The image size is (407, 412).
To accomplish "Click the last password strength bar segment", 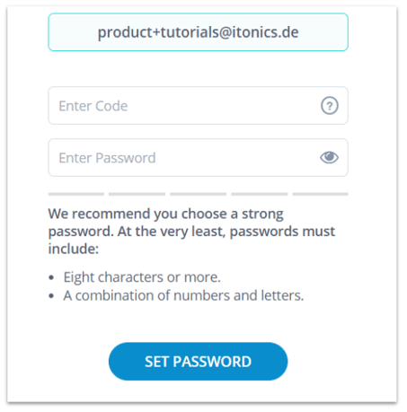I will [320, 194].
